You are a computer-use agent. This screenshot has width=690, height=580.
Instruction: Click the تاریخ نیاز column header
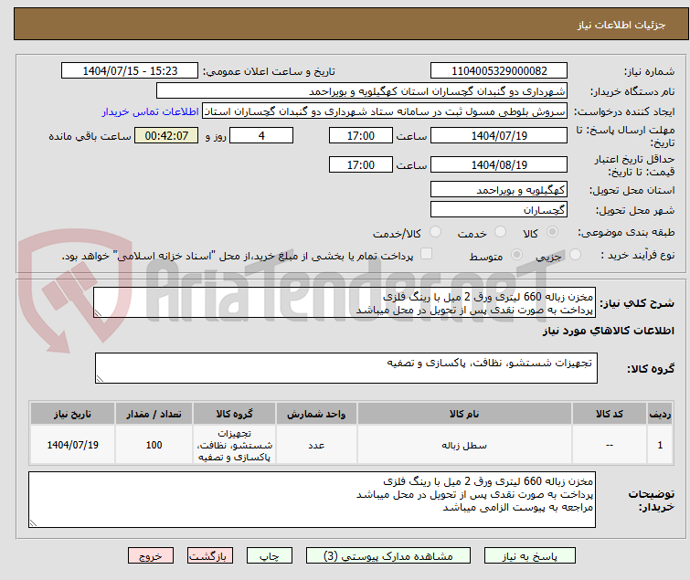click(72, 414)
